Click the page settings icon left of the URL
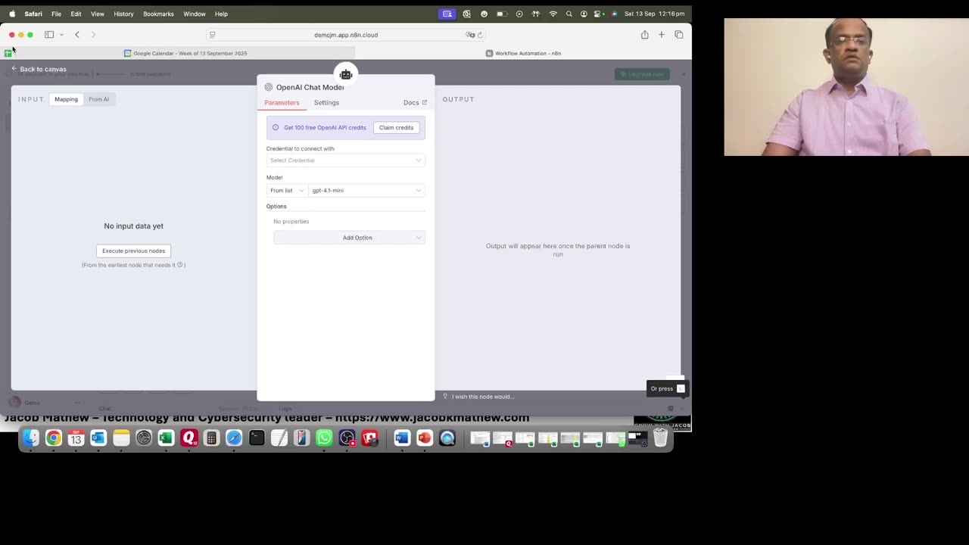The image size is (969, 545). click(x=213, y=35)
